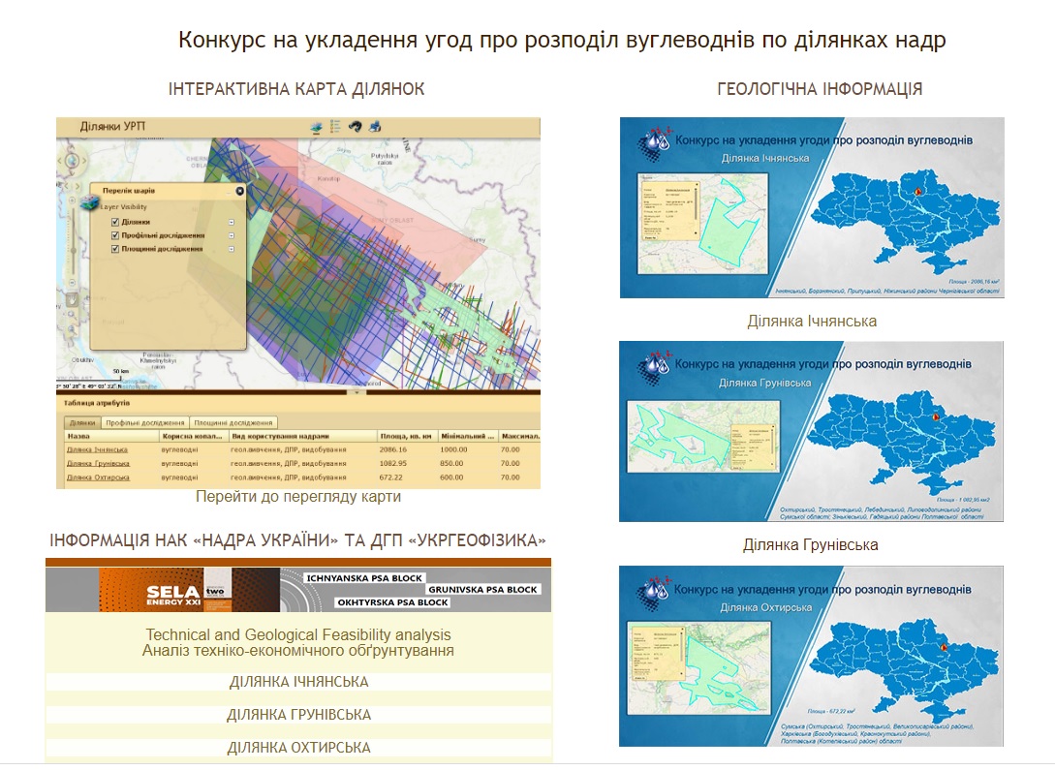The height and width of the screenshot is (770, 1055).
Task: Open the Ділянка Грунівська geological slide thumbnail
Action: click(812, 432)
